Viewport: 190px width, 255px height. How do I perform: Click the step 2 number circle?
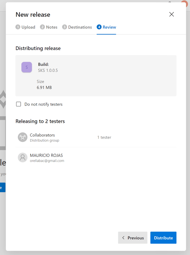point(42,27)
